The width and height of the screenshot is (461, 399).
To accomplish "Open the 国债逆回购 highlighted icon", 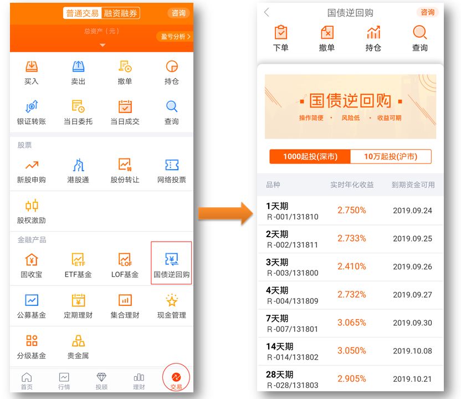I will coord(171,262).
